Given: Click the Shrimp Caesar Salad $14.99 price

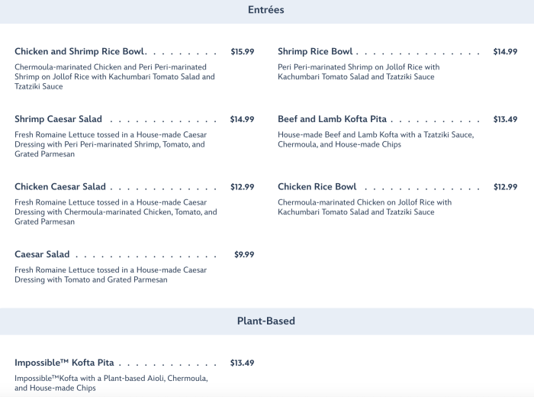Looking at the screenshot, I should [x=242, y=119].
